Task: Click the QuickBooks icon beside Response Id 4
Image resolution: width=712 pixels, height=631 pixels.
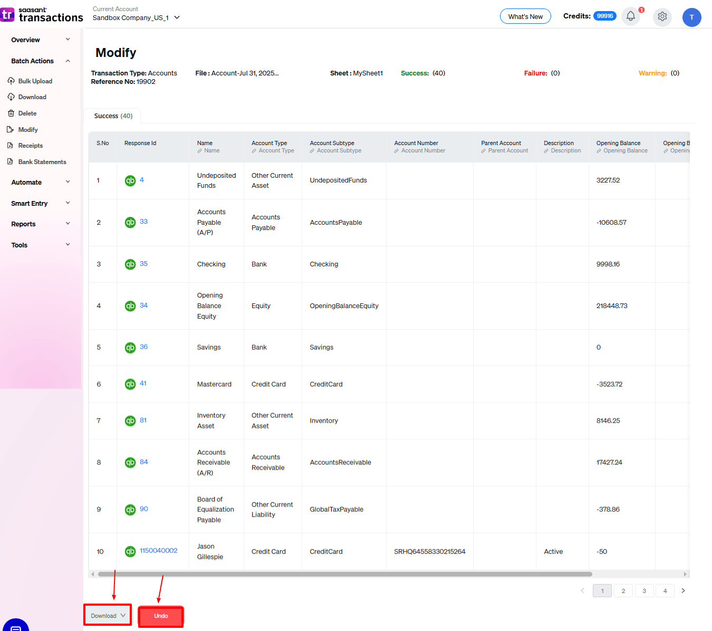Action: pos(130,180)
